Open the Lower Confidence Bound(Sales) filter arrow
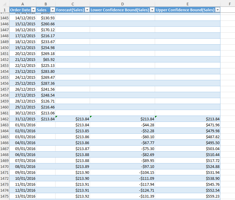The image size is (235, 200). tap(152, 10)
